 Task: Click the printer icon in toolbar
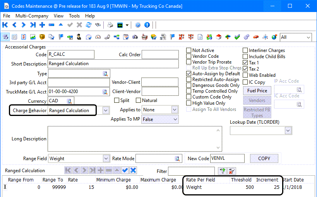(x=110, y=25)
